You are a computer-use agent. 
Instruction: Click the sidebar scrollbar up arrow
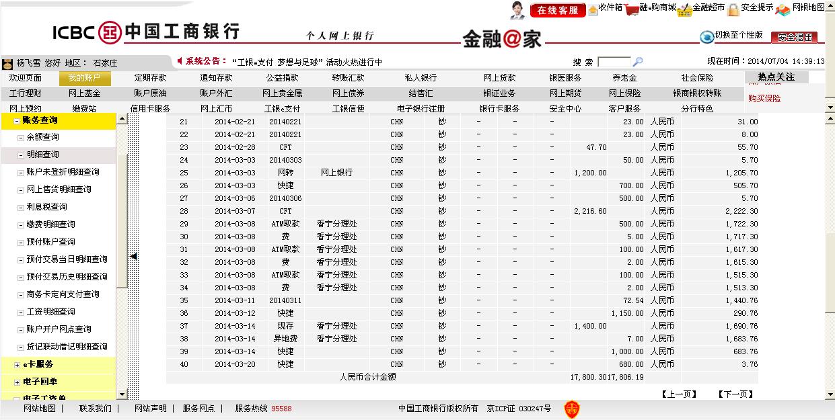[x=122, y=119]
